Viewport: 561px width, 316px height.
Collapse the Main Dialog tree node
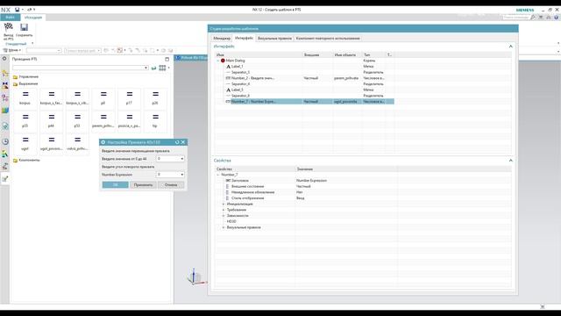pyautogui.click(x=218, y=61)
